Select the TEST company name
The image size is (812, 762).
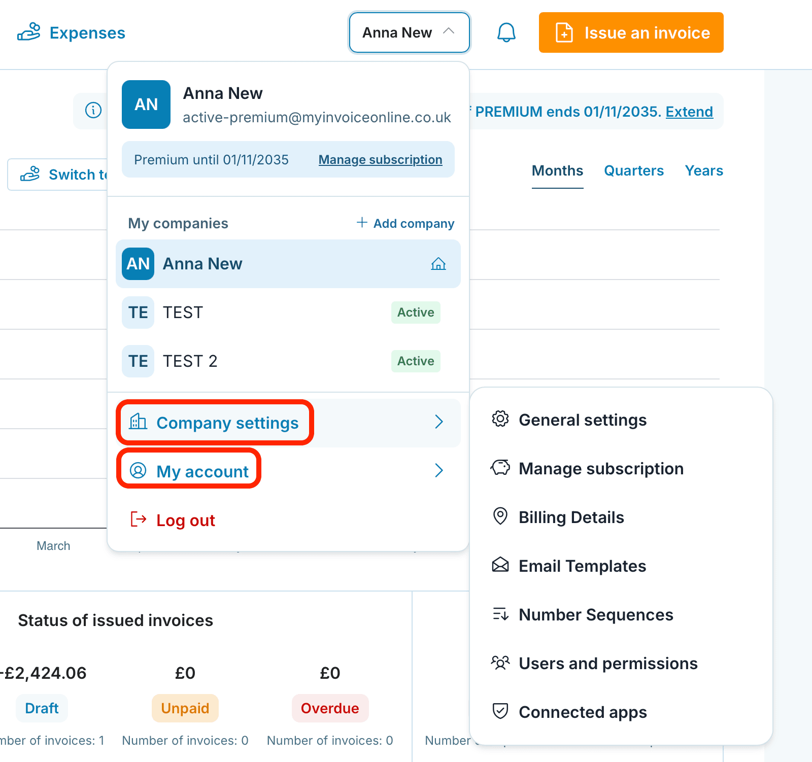click(x=183, y=313)
